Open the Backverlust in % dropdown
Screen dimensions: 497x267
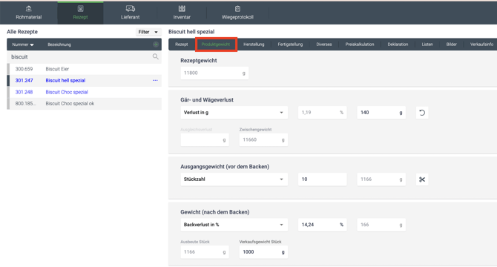pos(234,225)
